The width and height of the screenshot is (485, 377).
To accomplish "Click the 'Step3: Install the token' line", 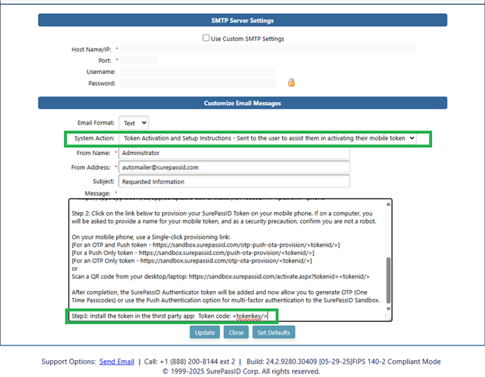I will (x=169, y=316).
